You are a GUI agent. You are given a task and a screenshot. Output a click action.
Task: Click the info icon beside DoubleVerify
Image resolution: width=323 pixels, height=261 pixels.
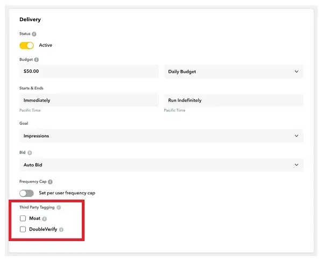pyautogui.click(x=61, y=230)
